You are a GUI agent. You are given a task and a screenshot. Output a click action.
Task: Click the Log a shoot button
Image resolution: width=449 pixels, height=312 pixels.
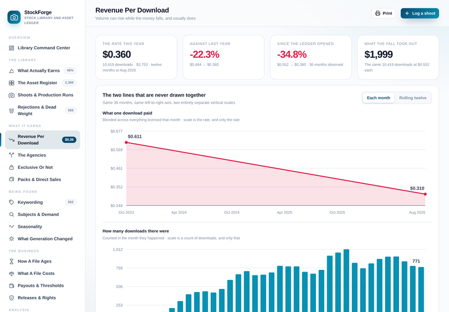[420, 13]
